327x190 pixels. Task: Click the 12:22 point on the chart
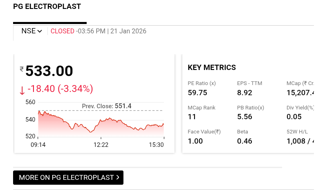click(101, 145)
